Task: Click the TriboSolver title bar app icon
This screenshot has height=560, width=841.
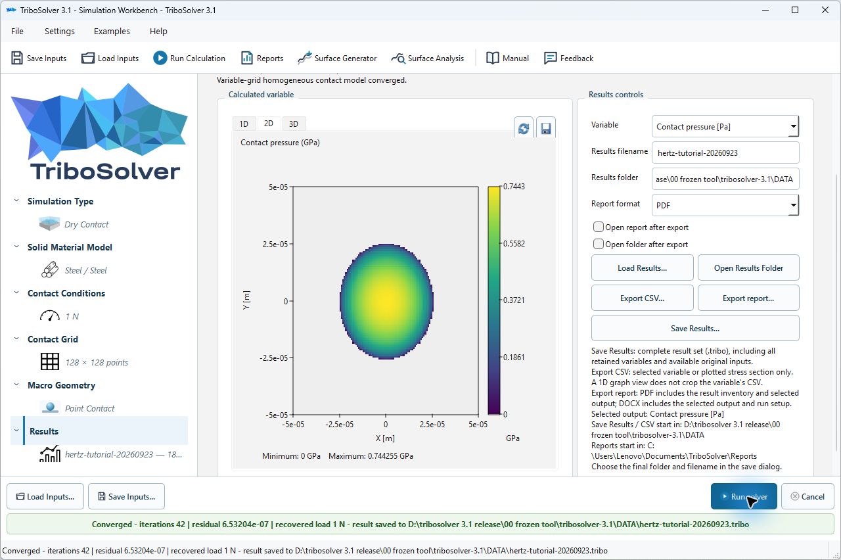Action: (10, 10)
